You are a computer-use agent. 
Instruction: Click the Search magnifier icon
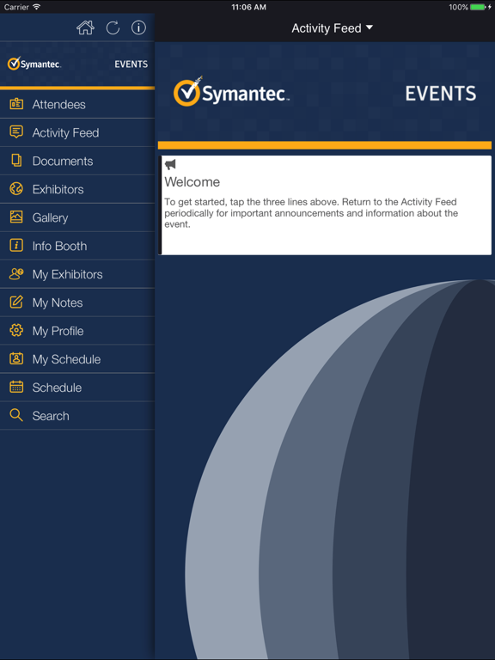click(x=16, y=415)
